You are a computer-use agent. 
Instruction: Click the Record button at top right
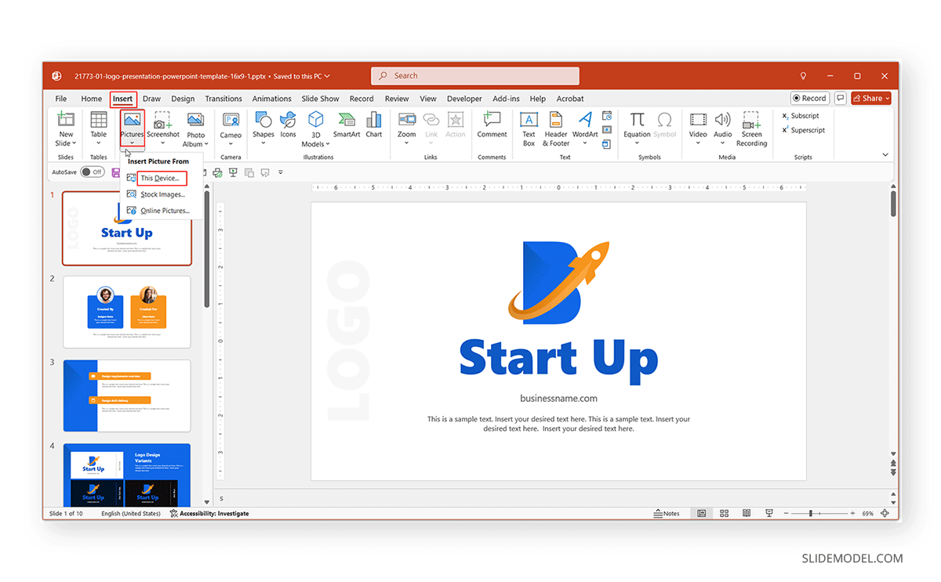[x=809, y=98]
